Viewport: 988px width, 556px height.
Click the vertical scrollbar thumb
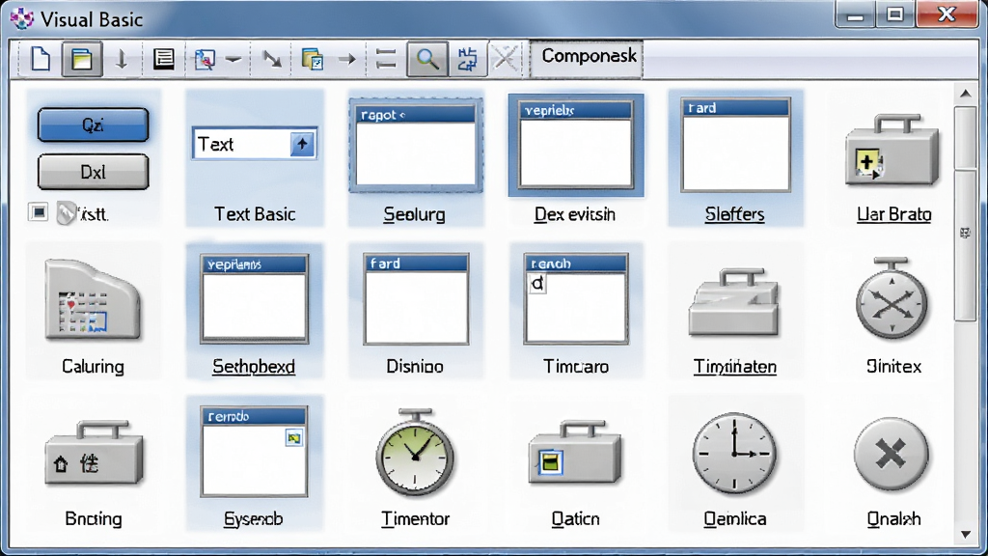pyautogui.click(x=965, y=213)
